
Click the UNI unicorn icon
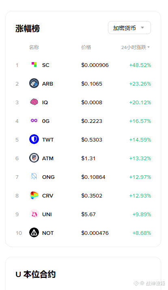point(34,214)
